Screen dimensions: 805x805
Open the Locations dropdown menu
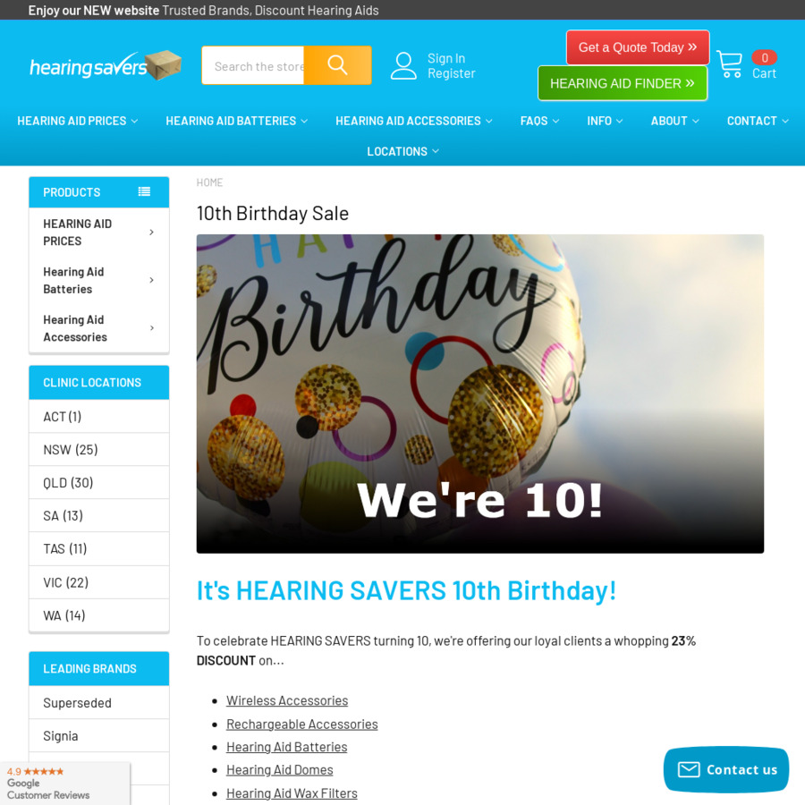(x=402, y=151)
